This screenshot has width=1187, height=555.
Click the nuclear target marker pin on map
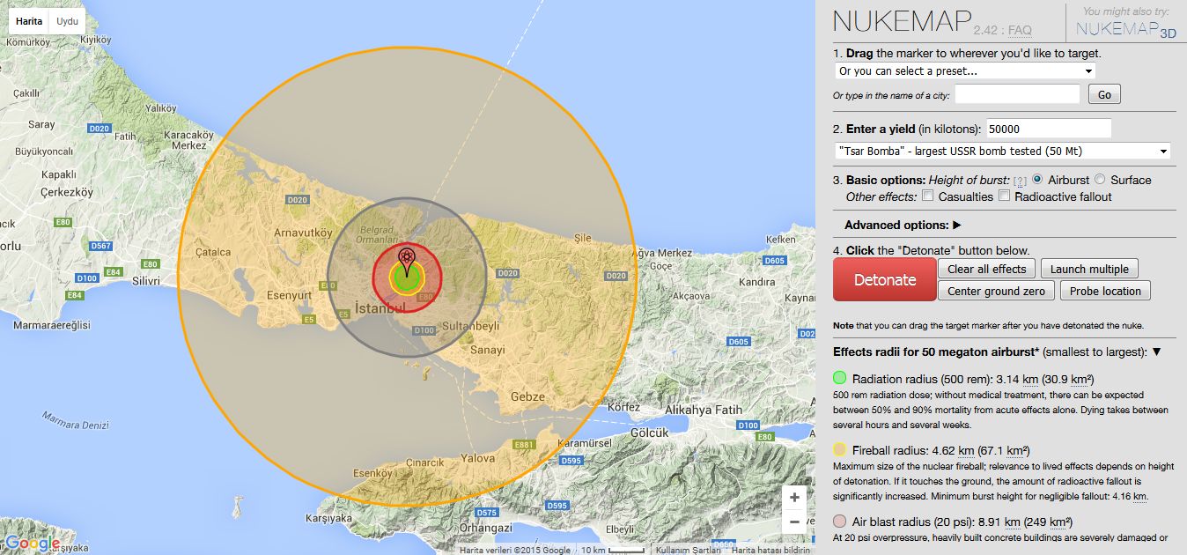coord(406,260)
